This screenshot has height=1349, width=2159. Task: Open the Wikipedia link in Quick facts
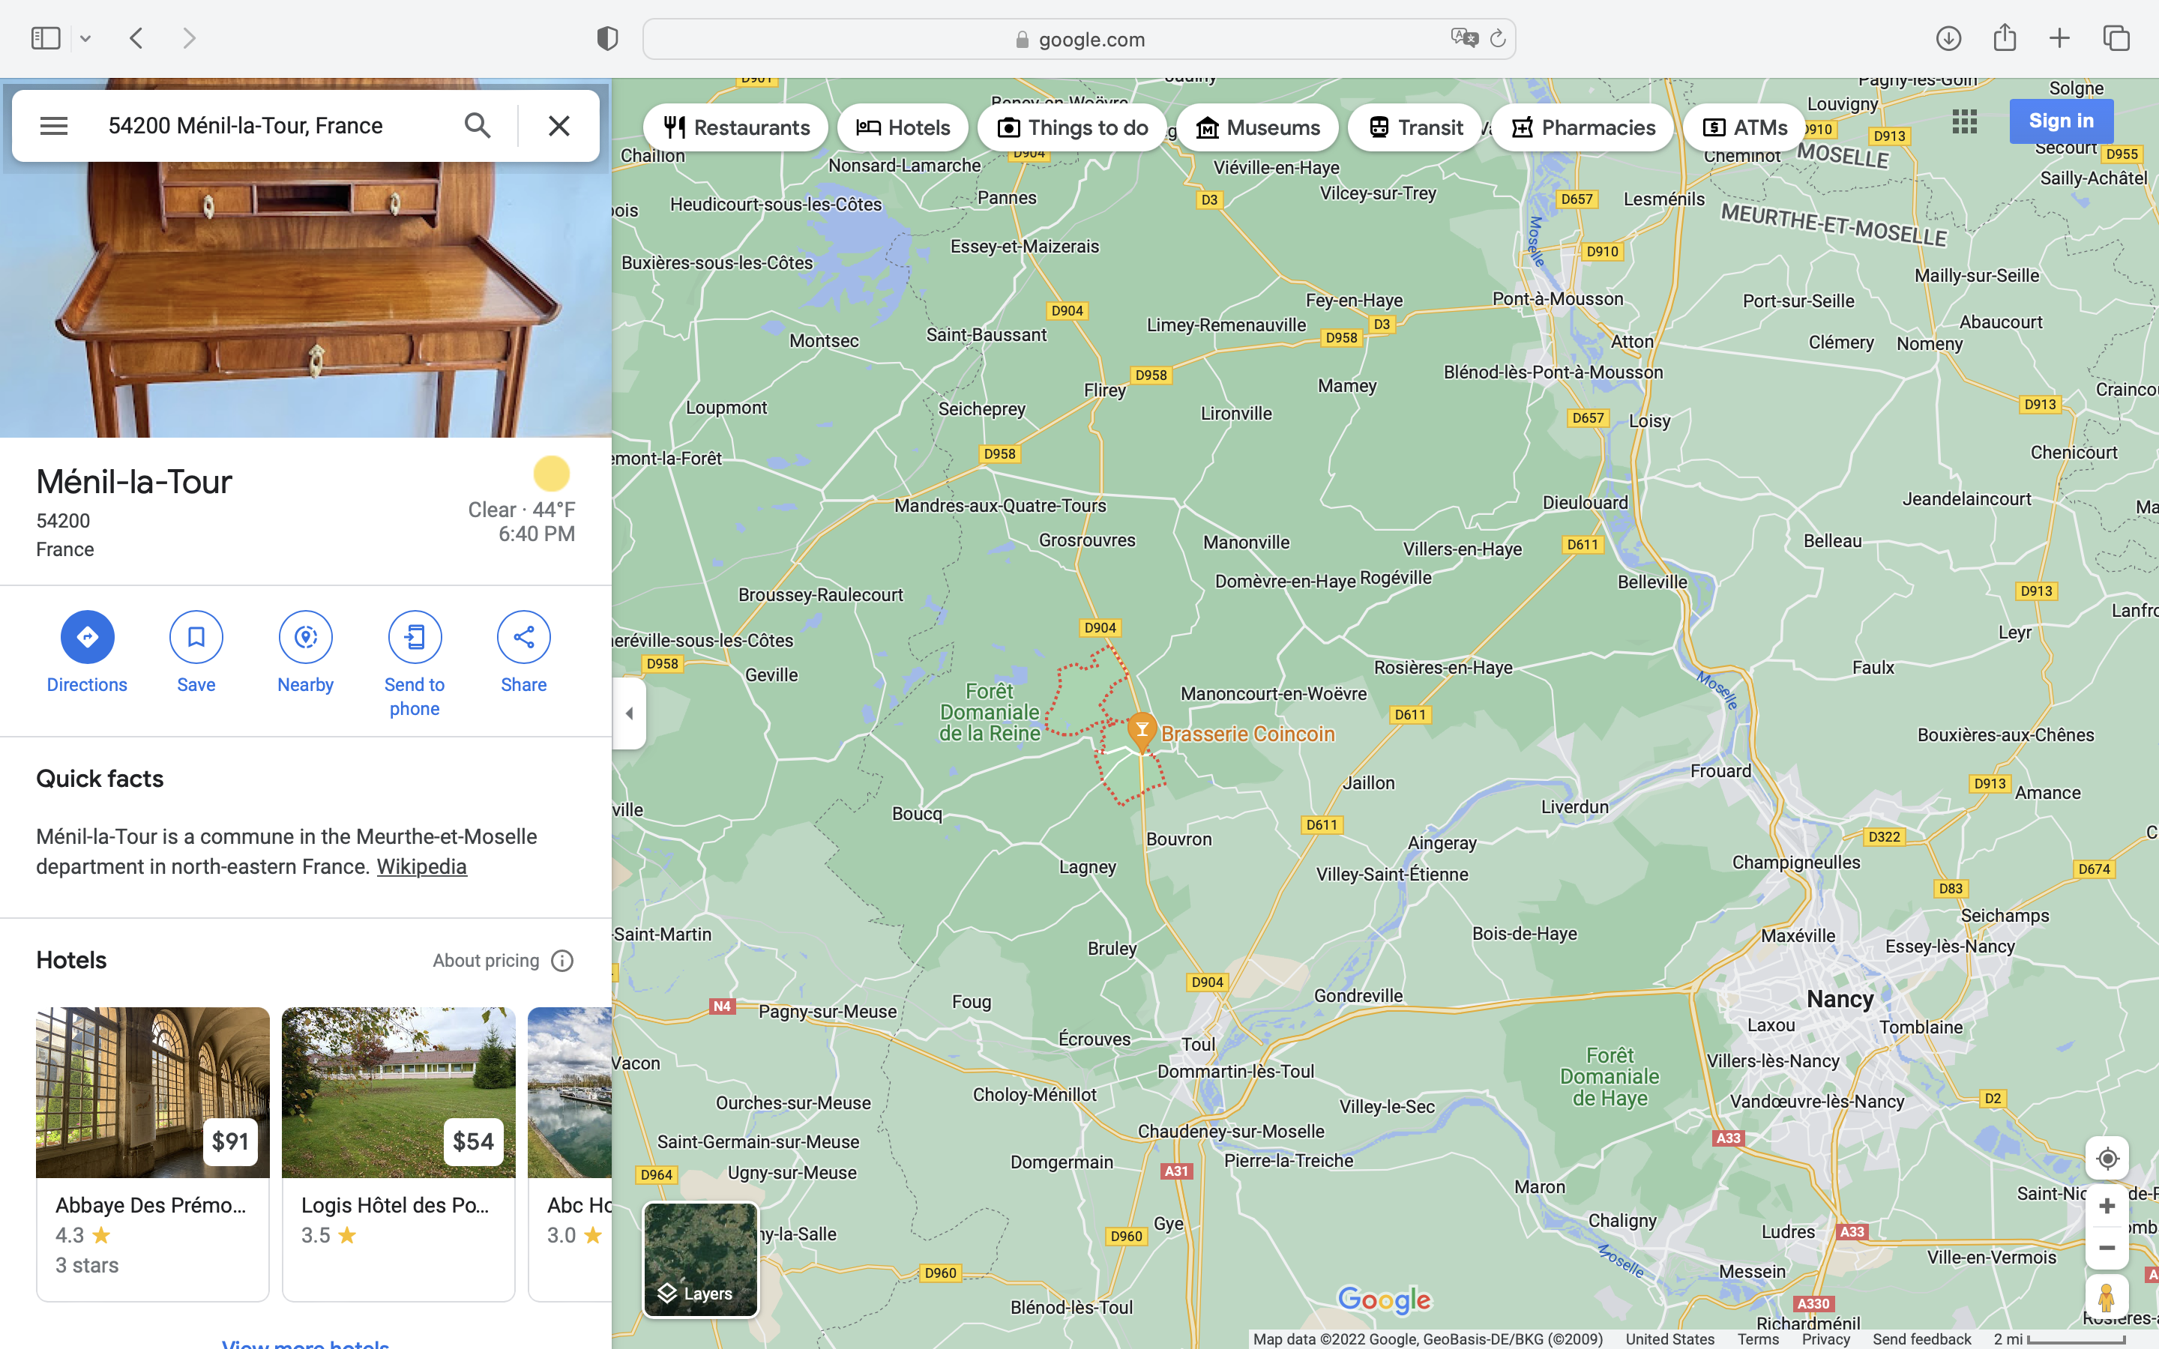pyautogui.click(x=421, y=866)
